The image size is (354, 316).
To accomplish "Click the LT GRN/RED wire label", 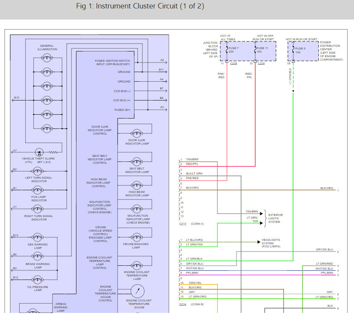I will (x=324, y=263).
